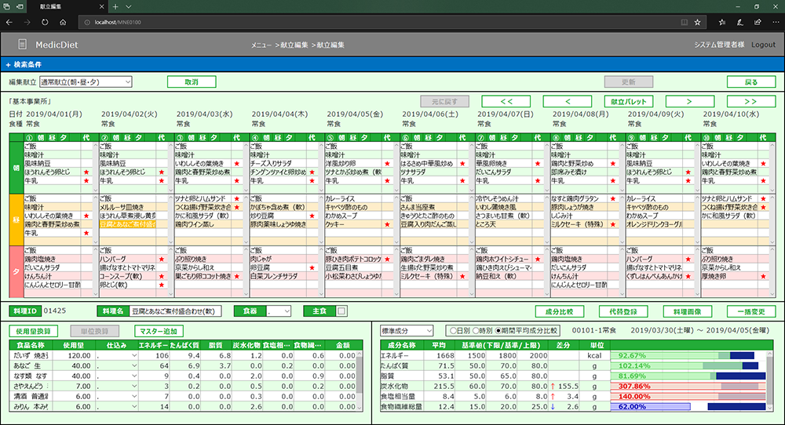
Task: Close the 献立編集 browser tab
Action: (x=101, y=6)
